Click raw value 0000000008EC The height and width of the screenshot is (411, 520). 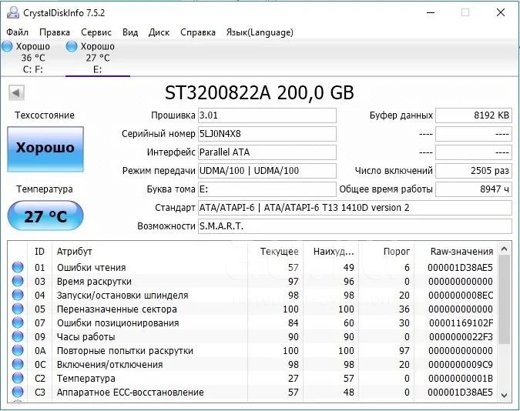tap(461, 296)
